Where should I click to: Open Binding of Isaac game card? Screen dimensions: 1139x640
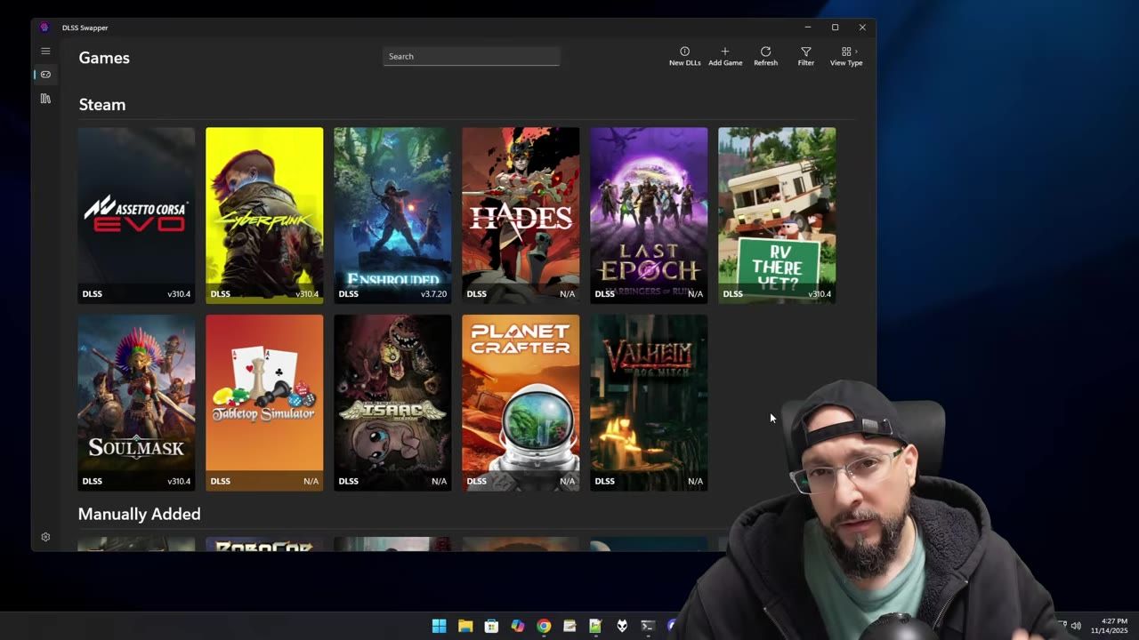point(392,403)
